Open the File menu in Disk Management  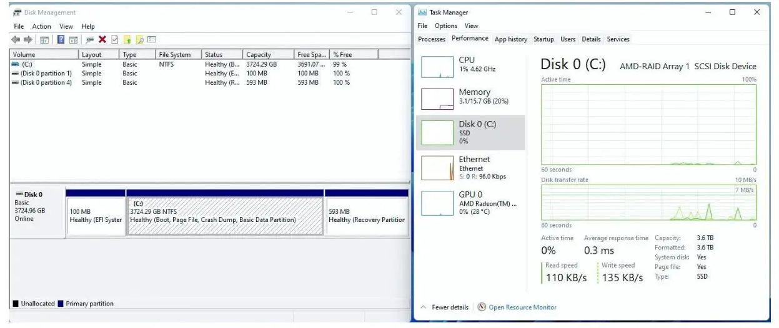[19, 26]
